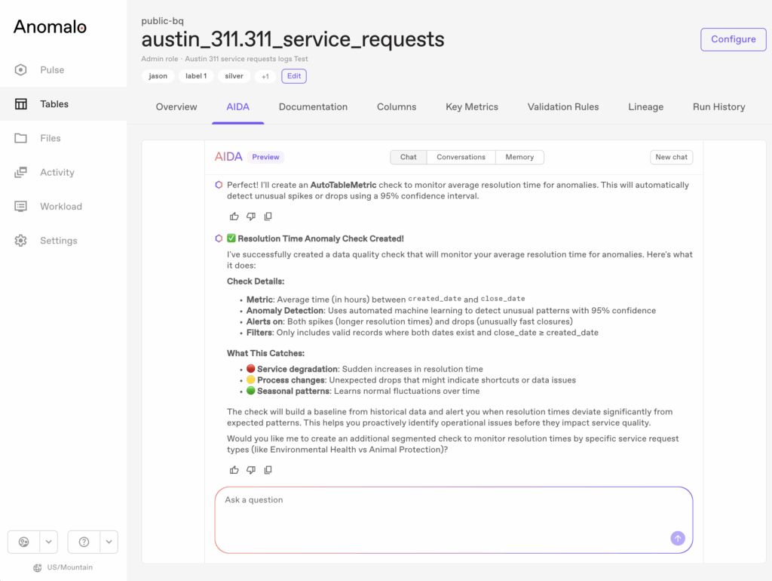The width and height of the screenshot is (772, 581).
Task: Thumbs up the first AIDA message
Action: click(234, 217)
